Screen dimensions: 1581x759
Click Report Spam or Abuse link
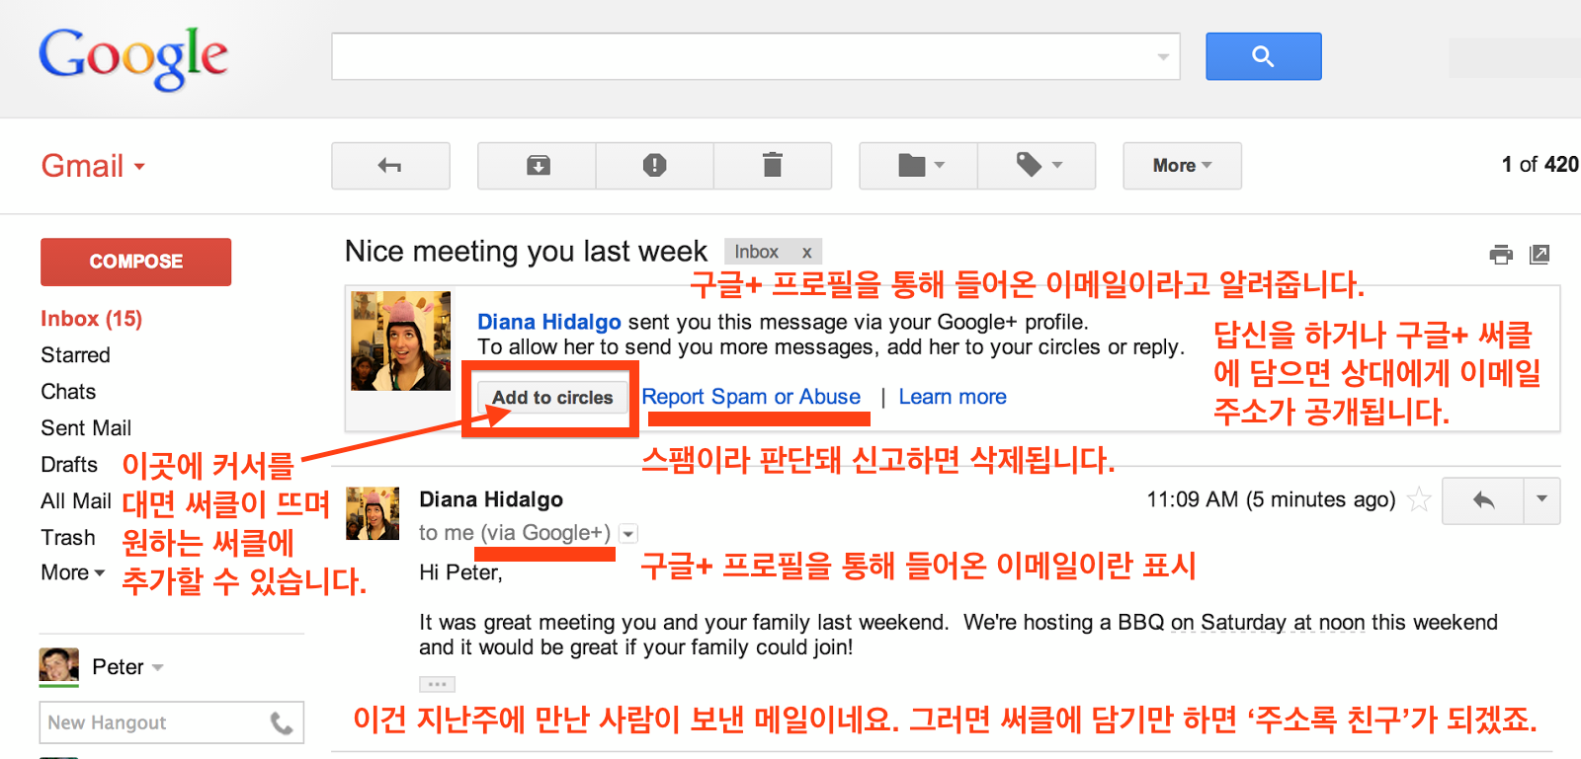[x=751, y=397]
